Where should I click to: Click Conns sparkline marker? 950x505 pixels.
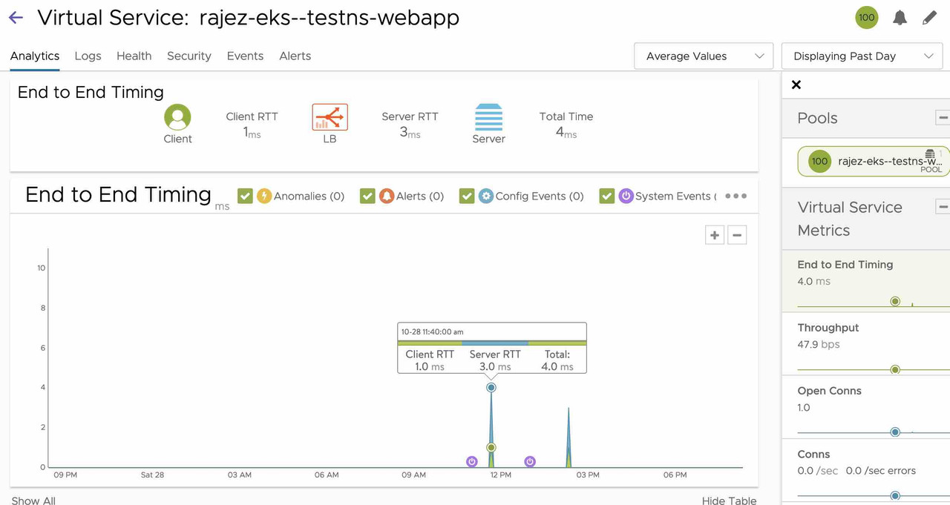click(895, 495)
